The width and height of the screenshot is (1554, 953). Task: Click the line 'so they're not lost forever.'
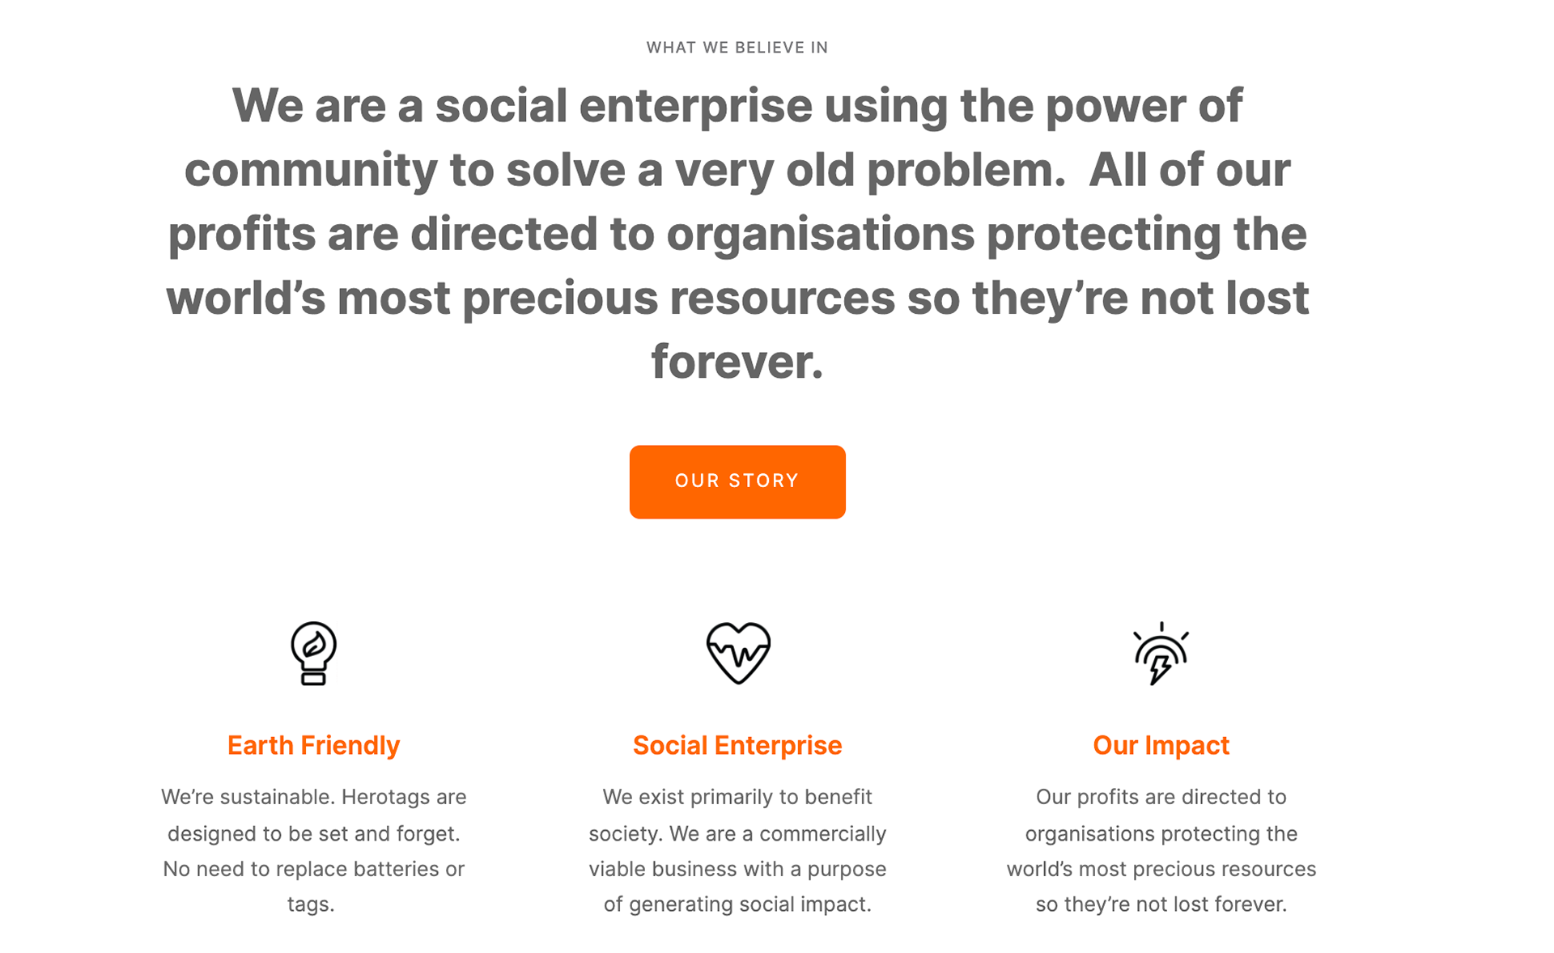[1161, 904]
